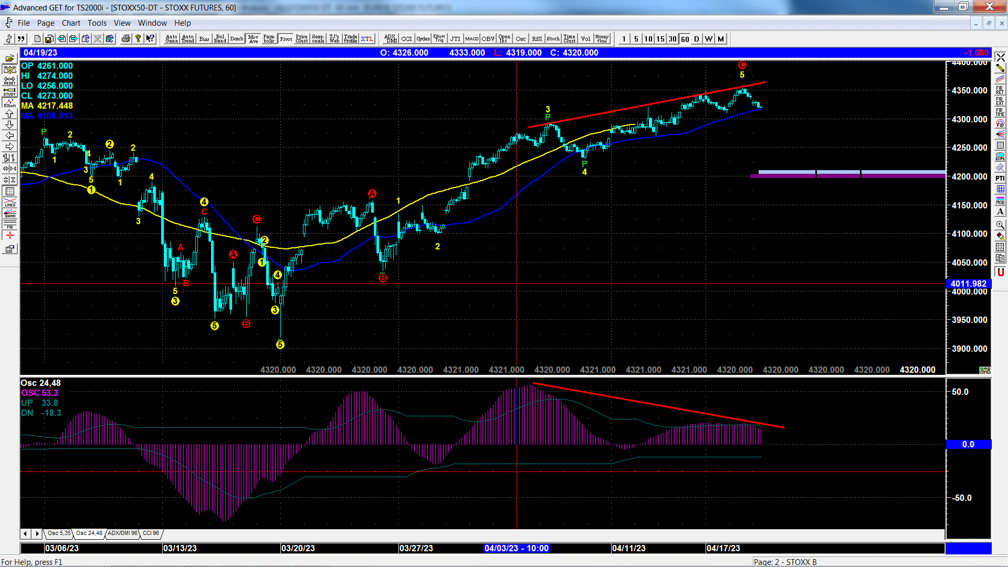Viewport: 1008px width, 567px height.
Task: Click the Bias study button
Action: 204,39
